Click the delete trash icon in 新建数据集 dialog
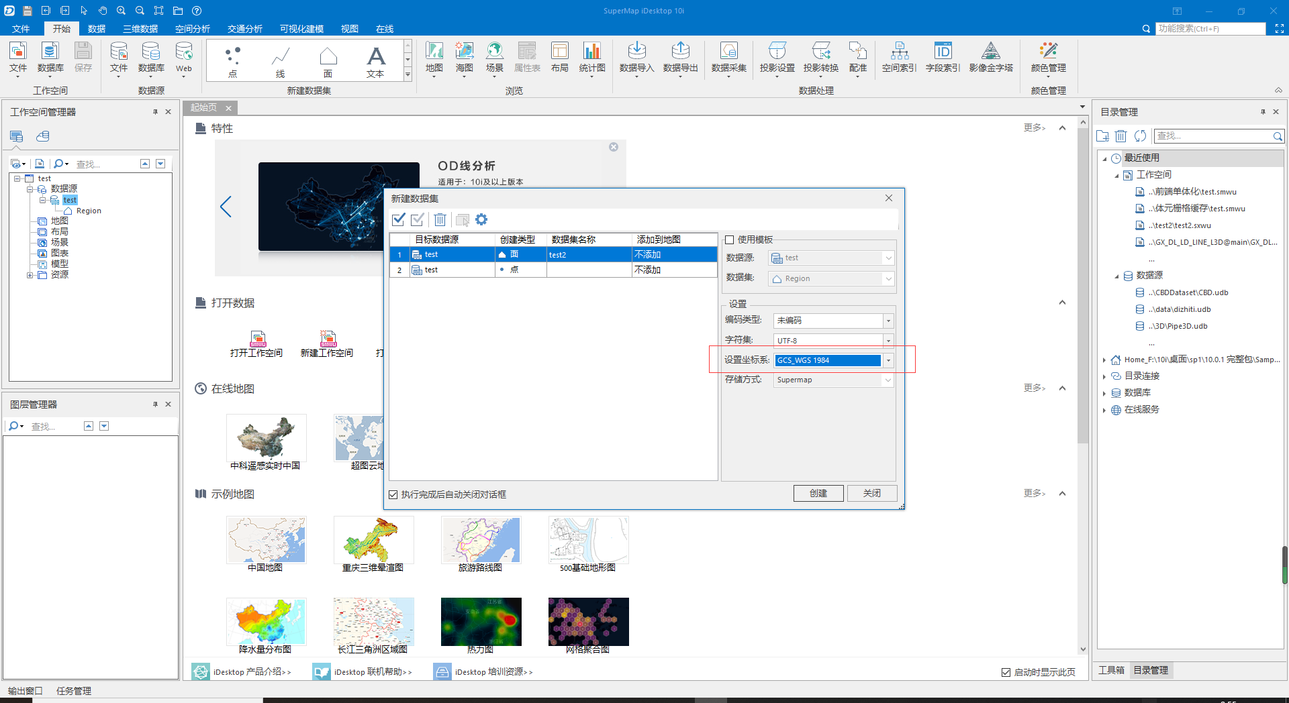1289x703 pixels. [440, 219]
